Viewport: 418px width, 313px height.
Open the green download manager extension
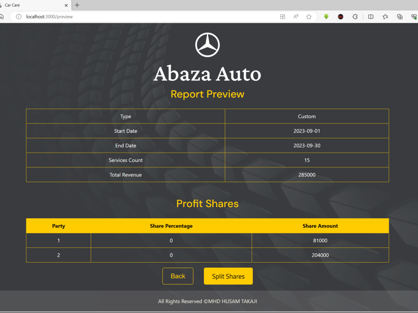coord(326,17)
